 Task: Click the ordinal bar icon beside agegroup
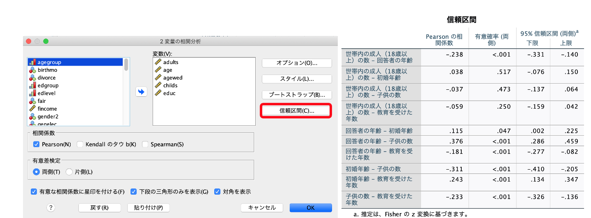(x=32, y=62)
